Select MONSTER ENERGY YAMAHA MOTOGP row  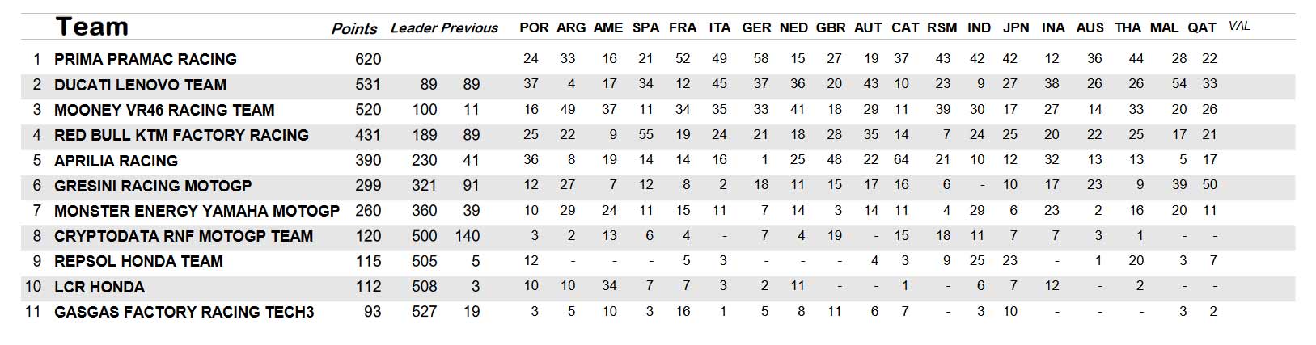click(658, 211)
